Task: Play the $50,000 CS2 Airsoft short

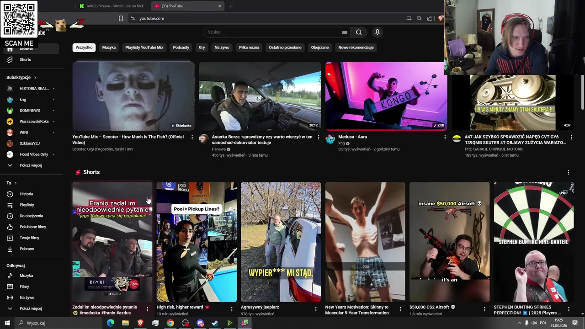Action: click(x=449, y=242)
